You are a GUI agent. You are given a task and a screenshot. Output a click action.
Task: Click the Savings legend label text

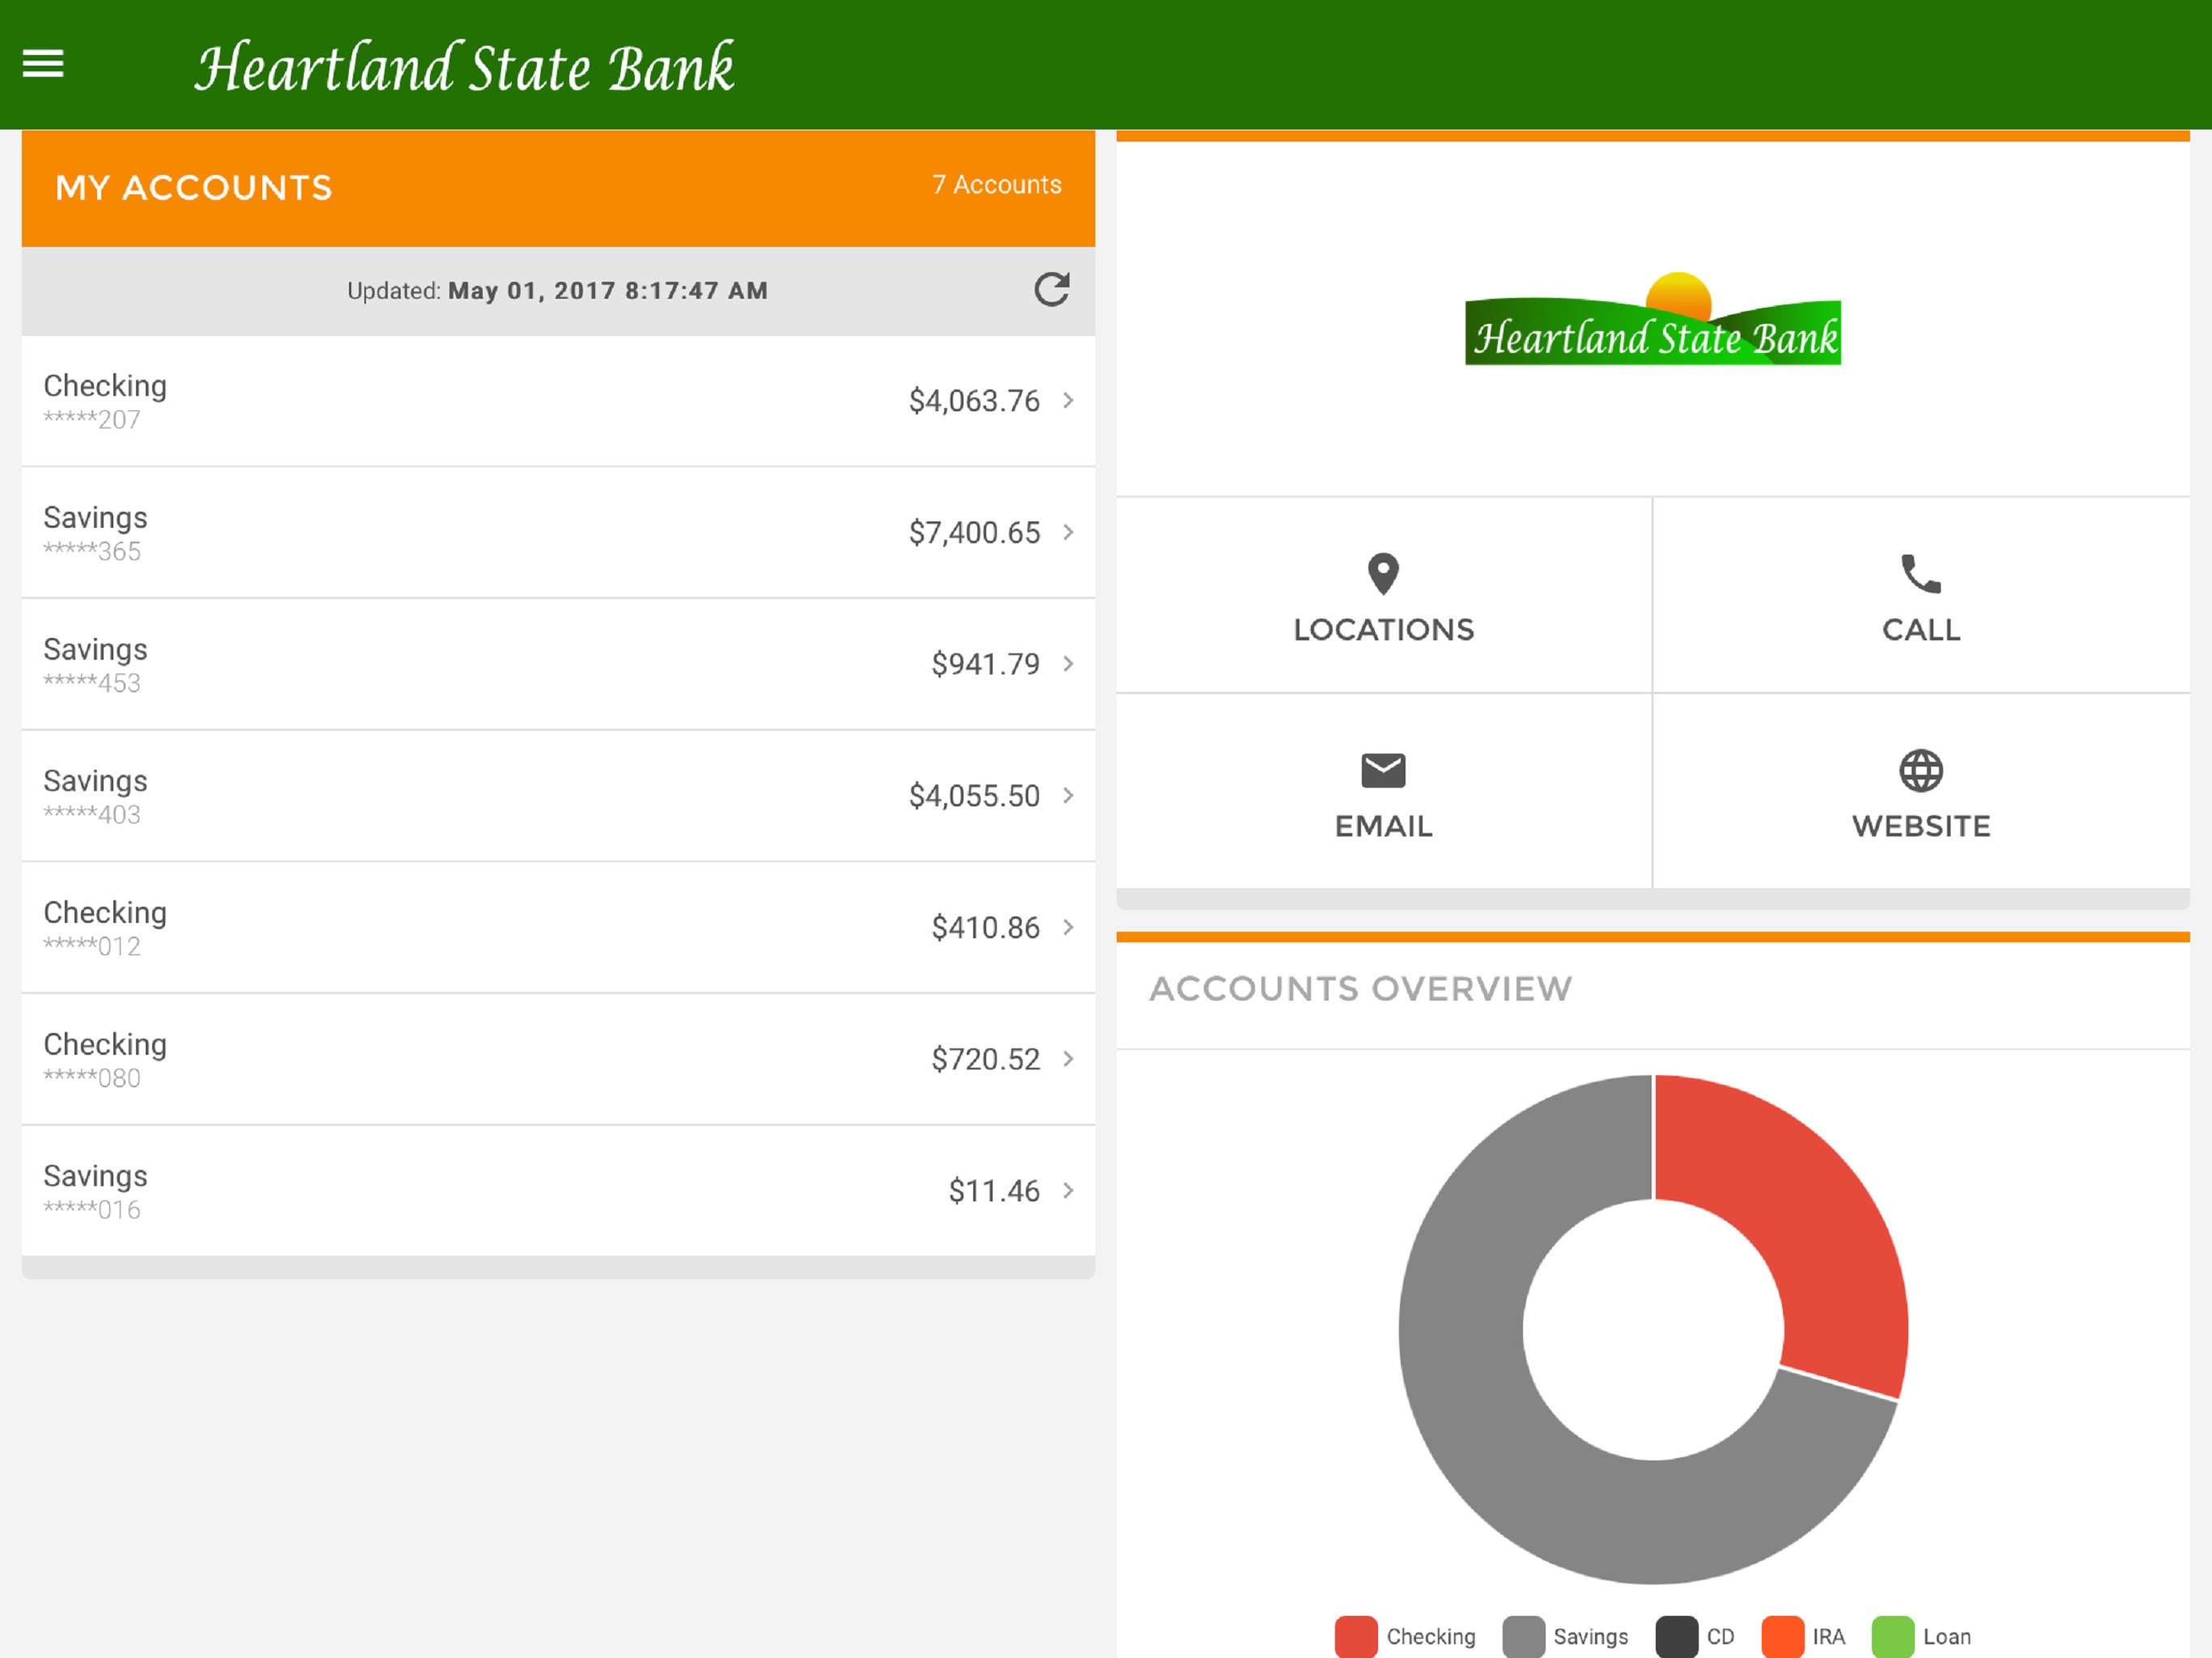click(x=1590, y=1637)
